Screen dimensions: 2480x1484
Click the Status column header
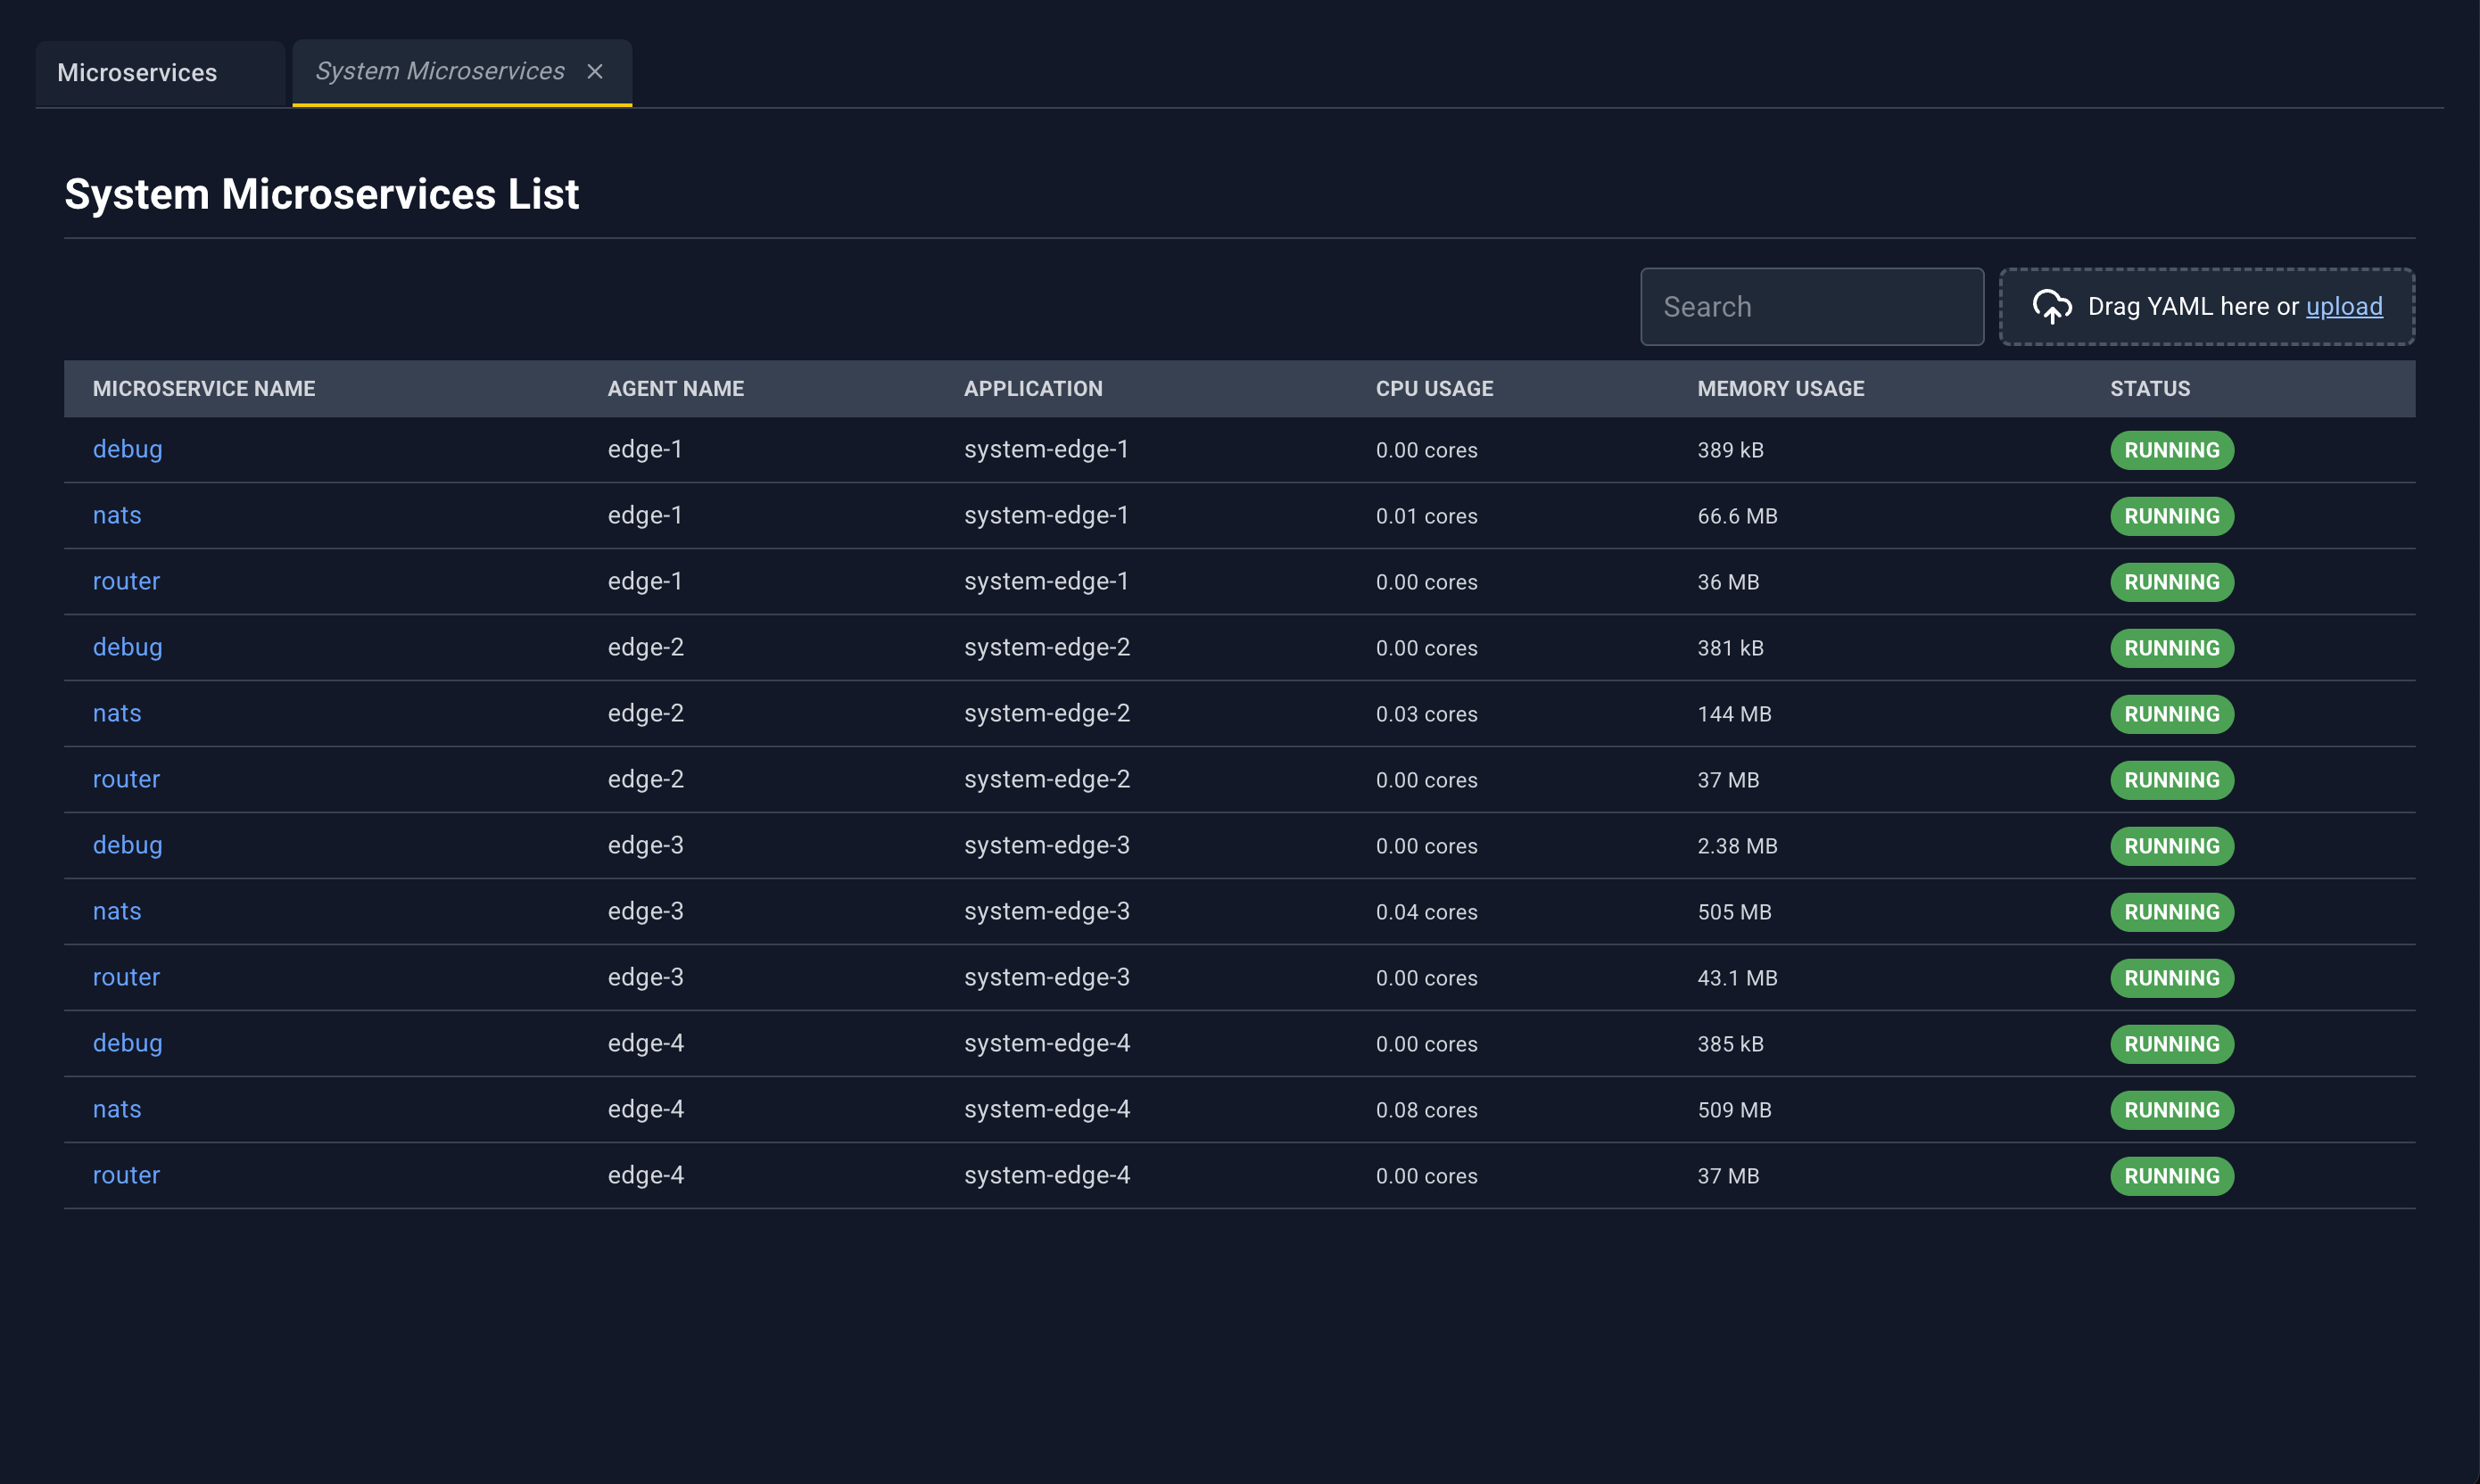click(2150, 389)
